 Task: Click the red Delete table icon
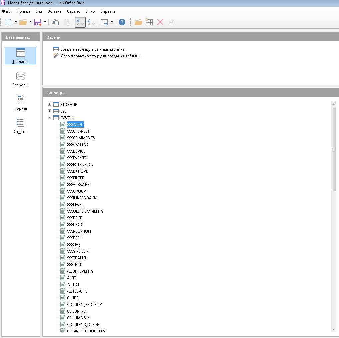click(x=160, y=22)
